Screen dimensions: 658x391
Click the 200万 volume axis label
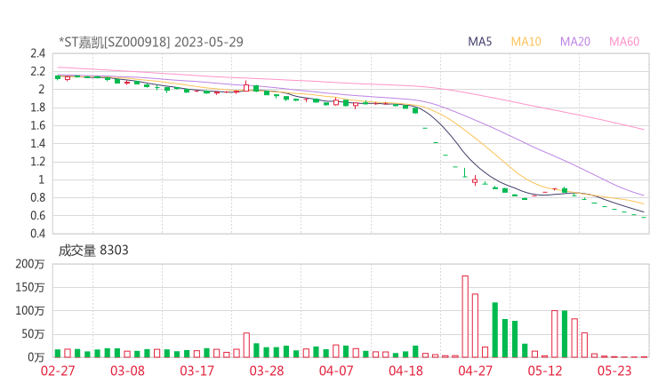(x=30, y=264)
